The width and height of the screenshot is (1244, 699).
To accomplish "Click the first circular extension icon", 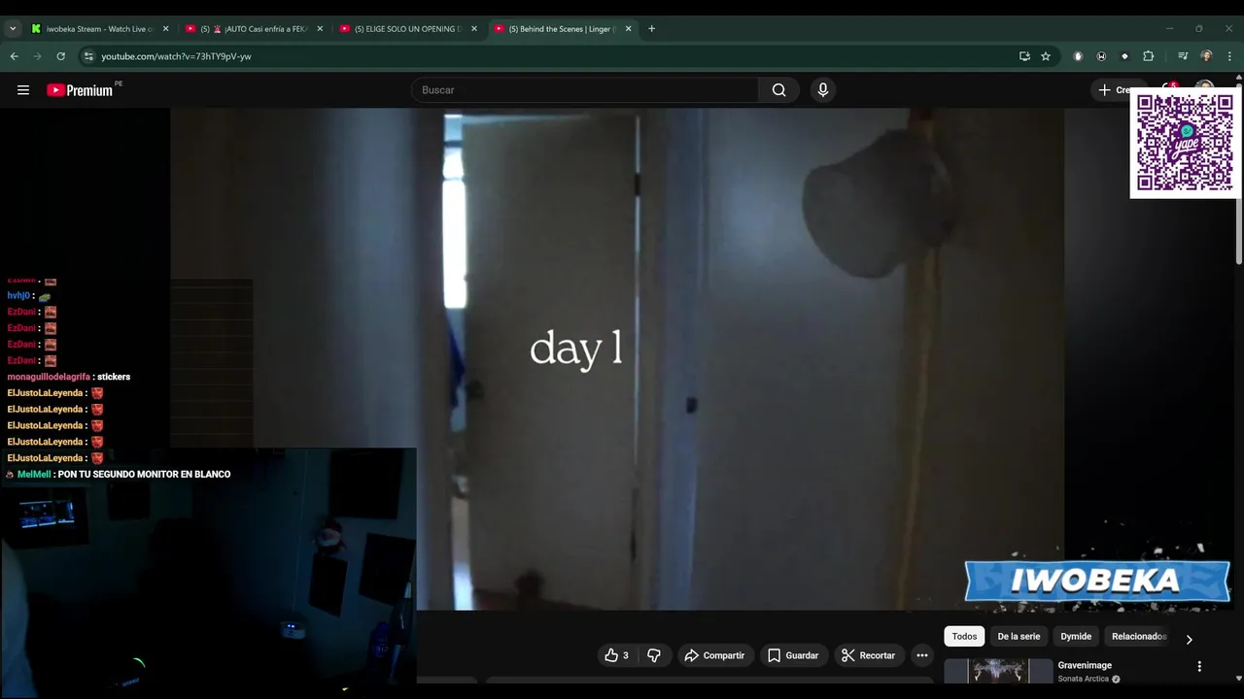I will tap(1078, 56).
